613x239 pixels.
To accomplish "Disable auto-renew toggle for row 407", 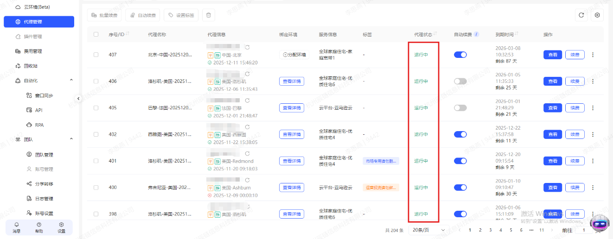I will [460, 55].
